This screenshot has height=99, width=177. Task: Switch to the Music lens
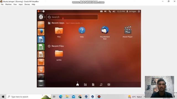[x=101, y=84]
